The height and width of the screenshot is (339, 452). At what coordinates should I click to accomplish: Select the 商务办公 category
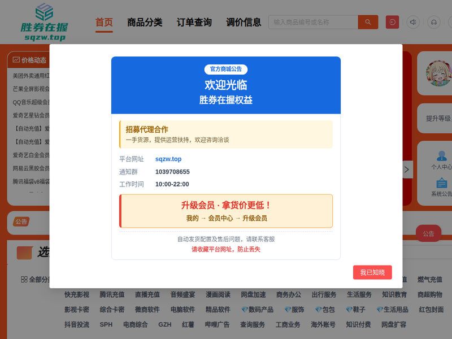[x=289, y=294]
